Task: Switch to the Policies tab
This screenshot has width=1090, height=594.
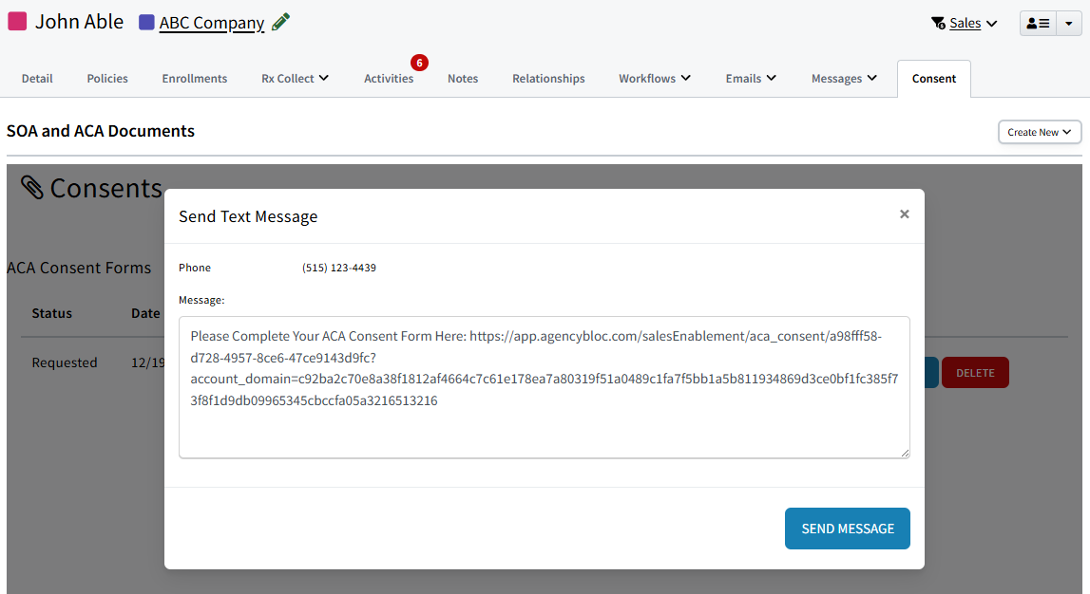Action: (106, 79)
